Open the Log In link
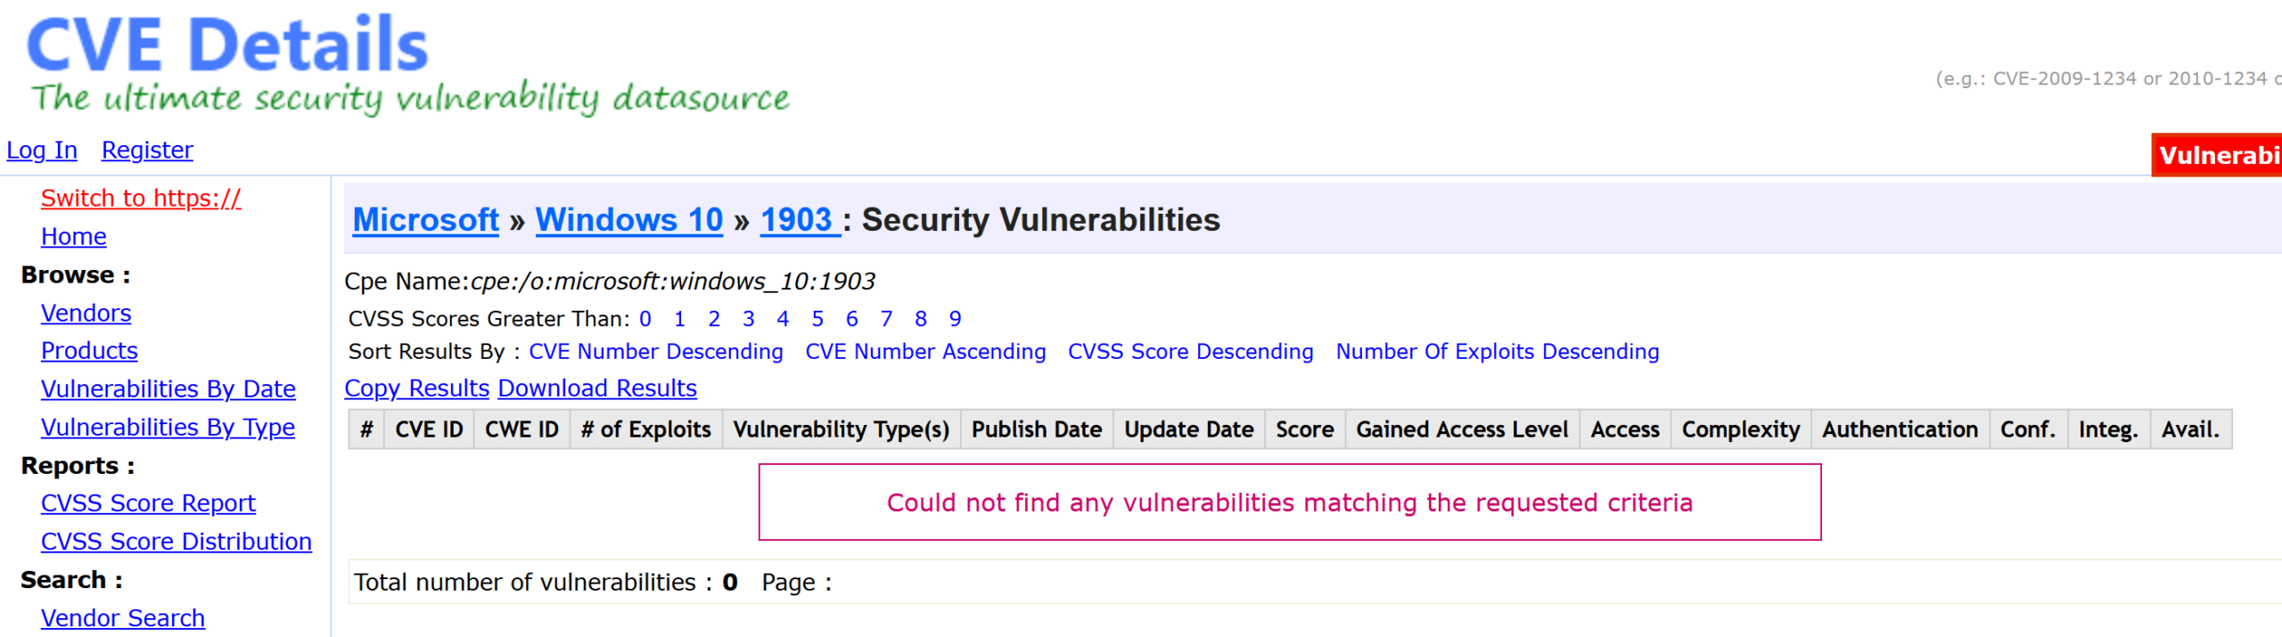2282x637 pixels. pyautogui.click(x=42, y=151)
